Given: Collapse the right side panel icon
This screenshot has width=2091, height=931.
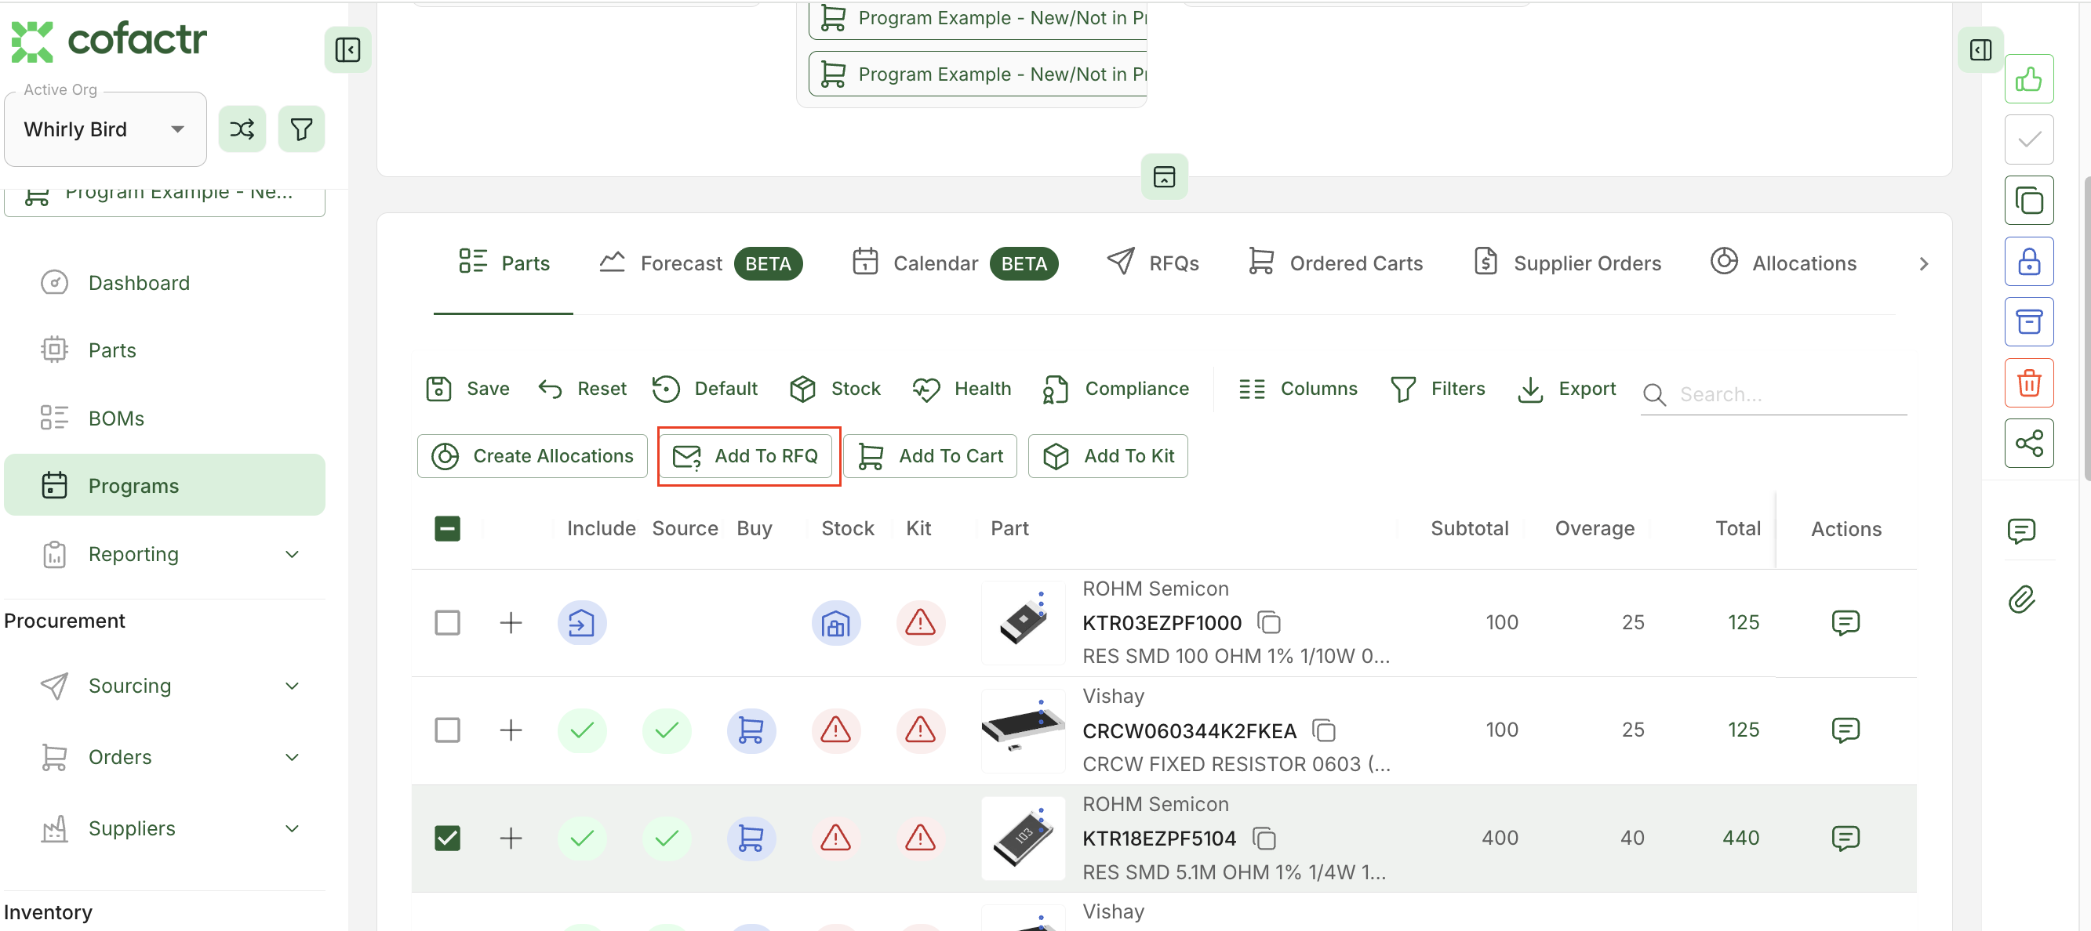Looking at the screenshot, I should pos(1980,49).
